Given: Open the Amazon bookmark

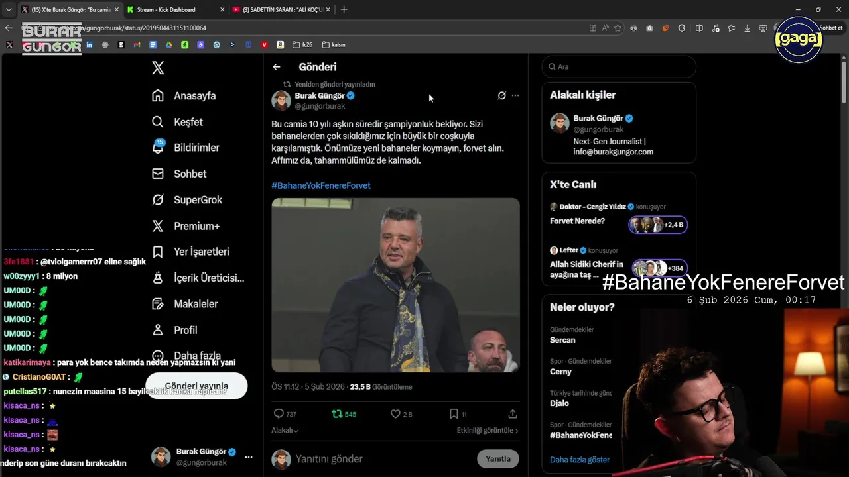Looking at the screenshot, I should (280, 45).
